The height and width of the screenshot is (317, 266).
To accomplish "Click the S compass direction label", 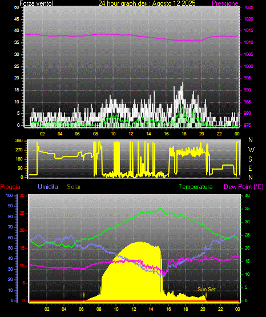I will 250,159.
